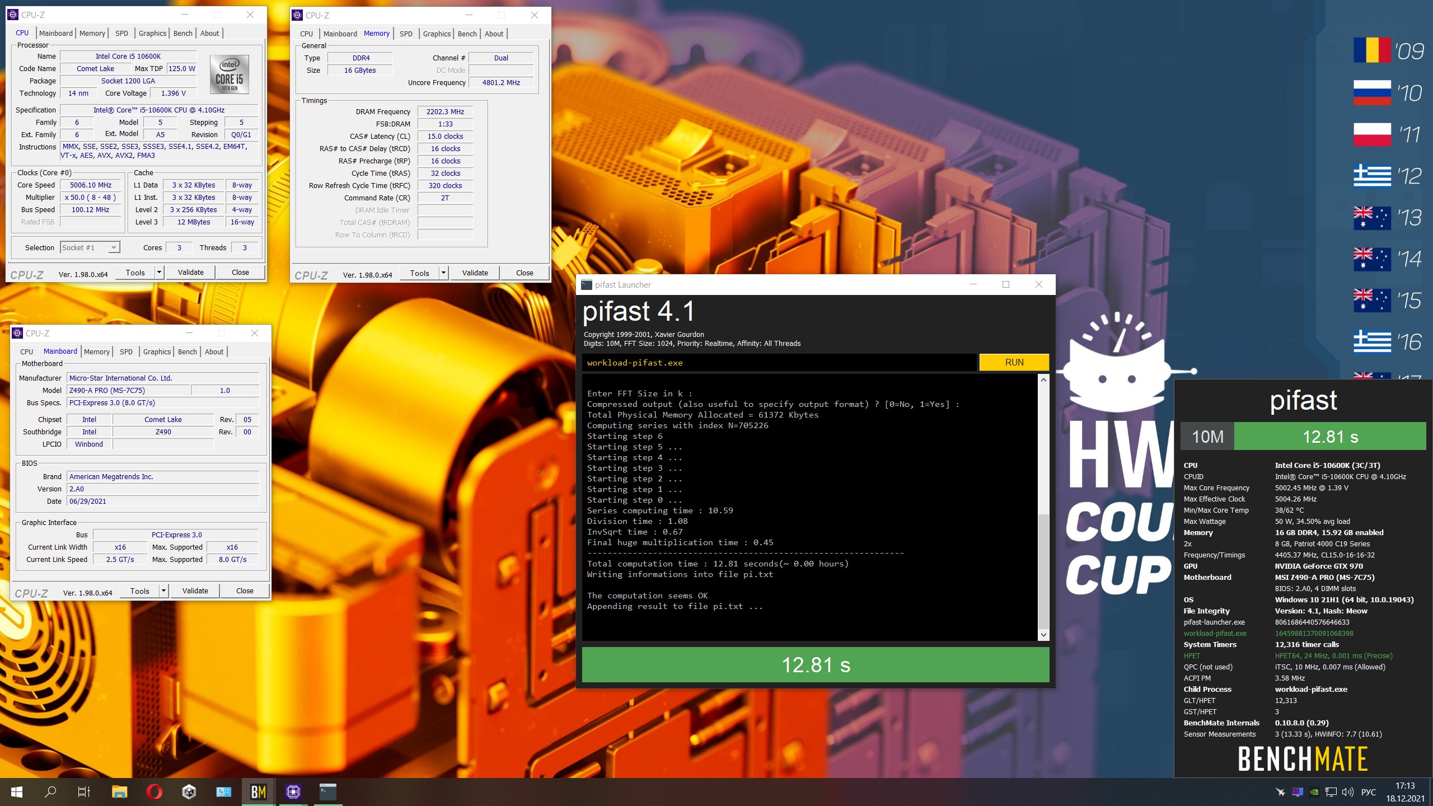Click Tools button in the Mainboard window

(x=140, y=591)
